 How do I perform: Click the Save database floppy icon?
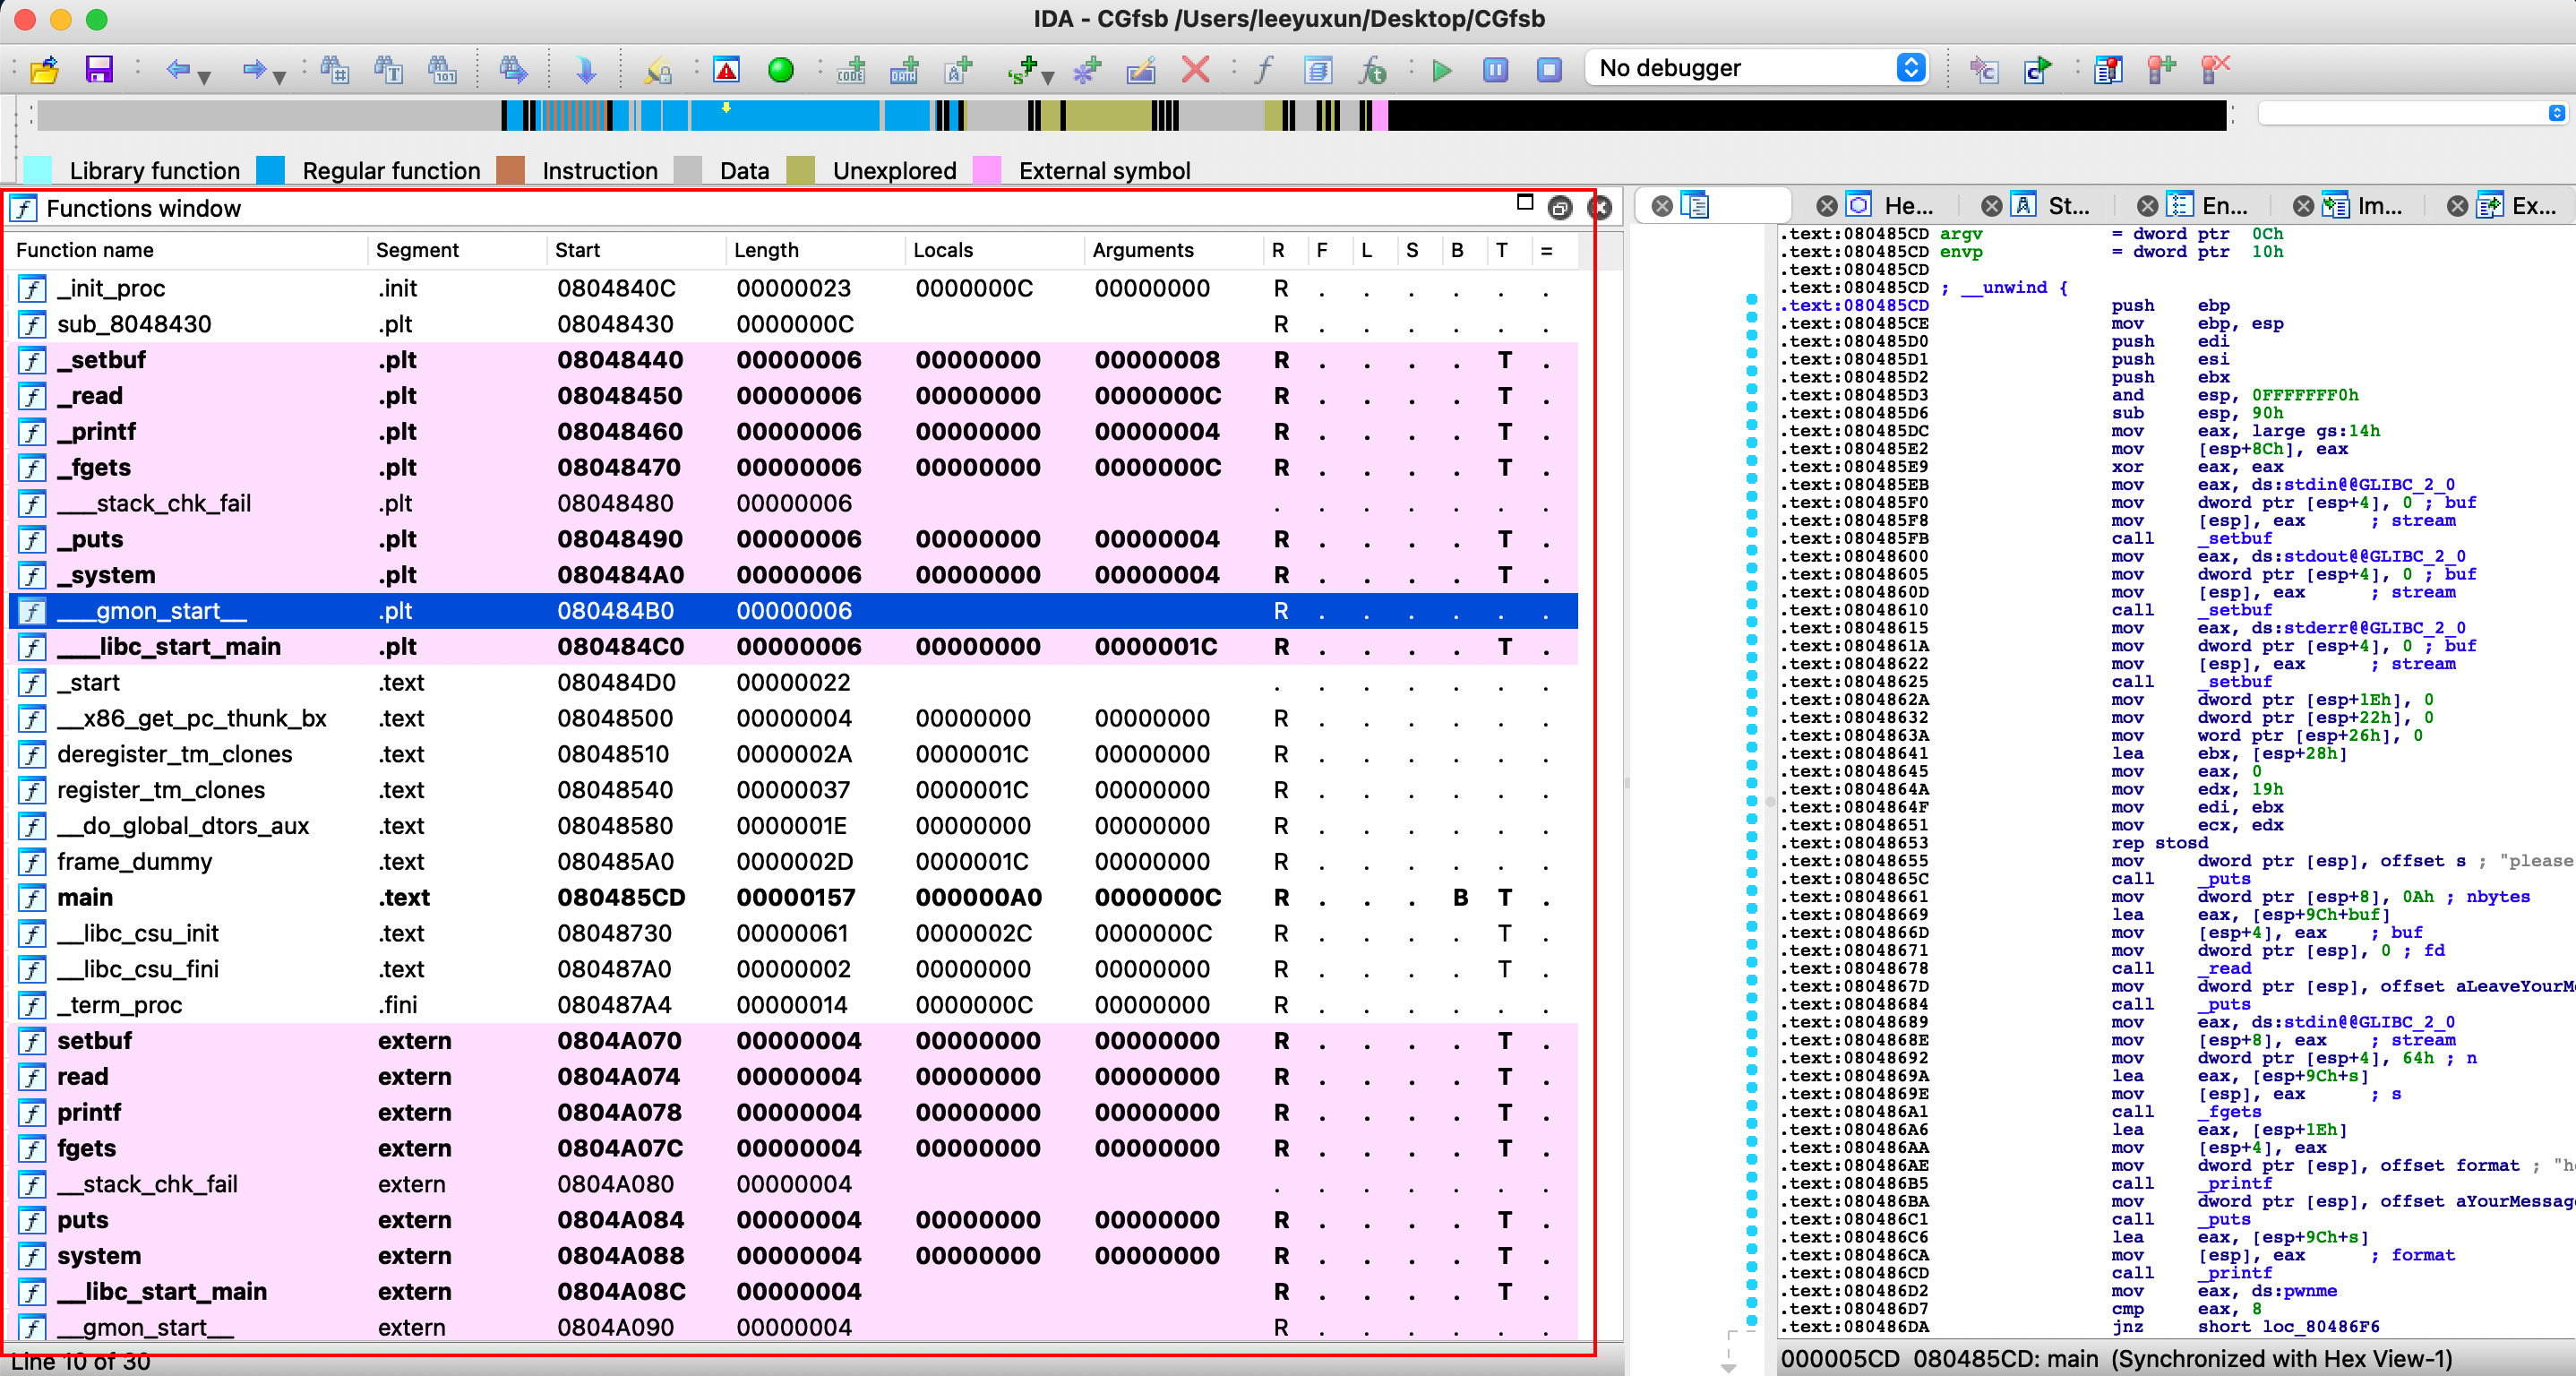click(98, 69)
